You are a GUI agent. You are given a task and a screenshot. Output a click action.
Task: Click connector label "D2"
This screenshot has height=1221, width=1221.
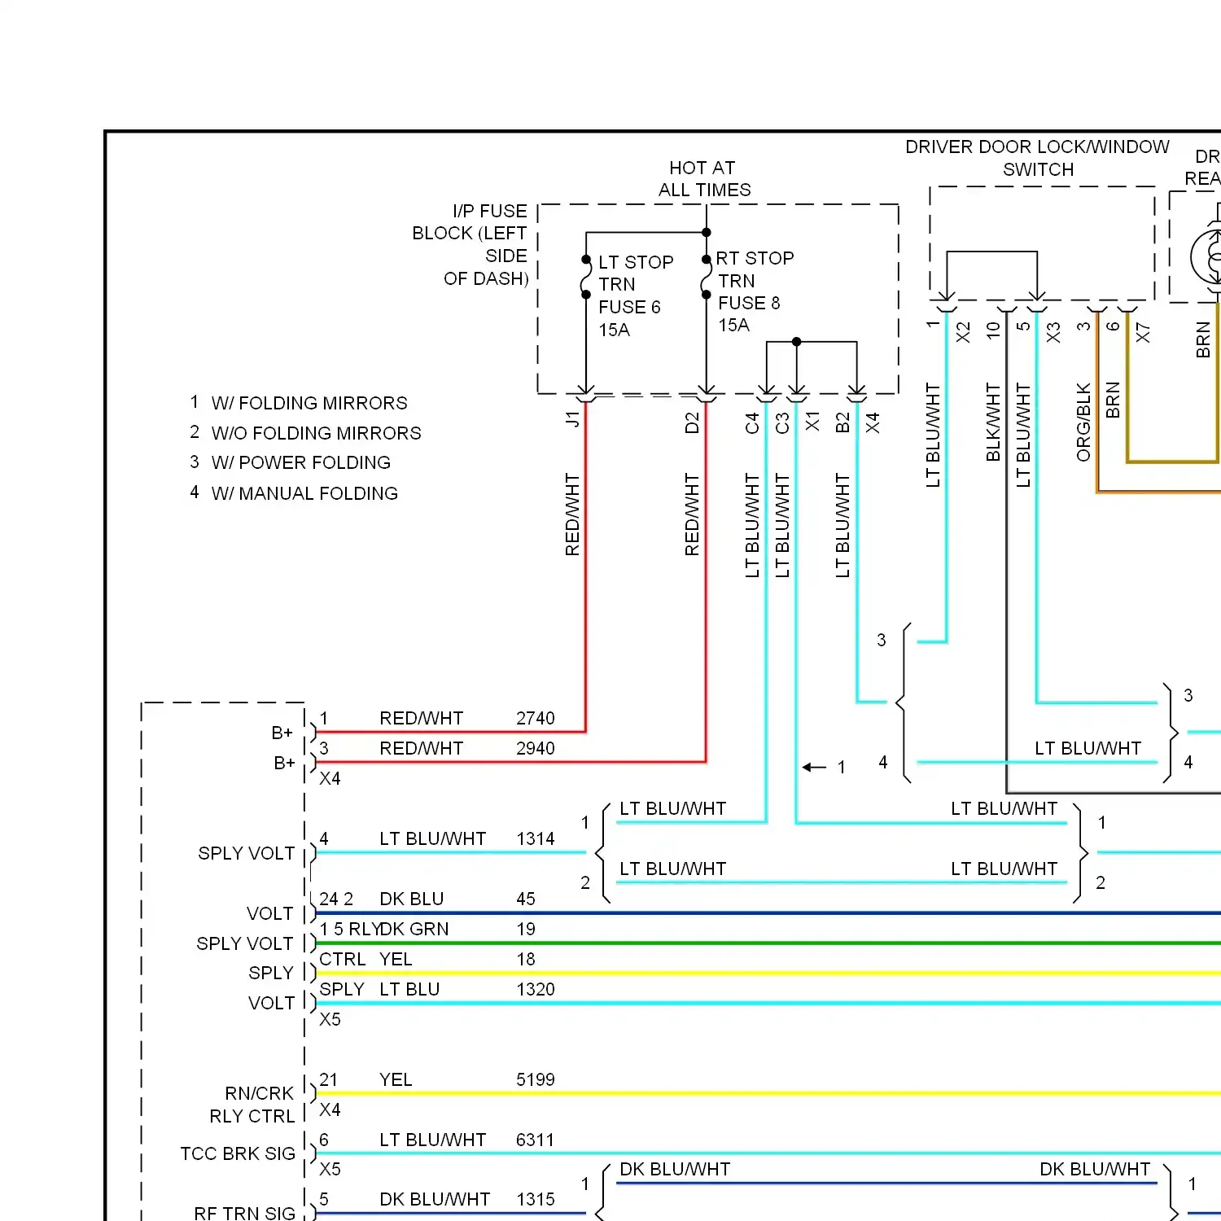coord(692,422)
